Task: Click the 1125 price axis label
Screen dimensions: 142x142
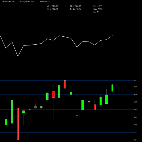Action: point(136,87)
